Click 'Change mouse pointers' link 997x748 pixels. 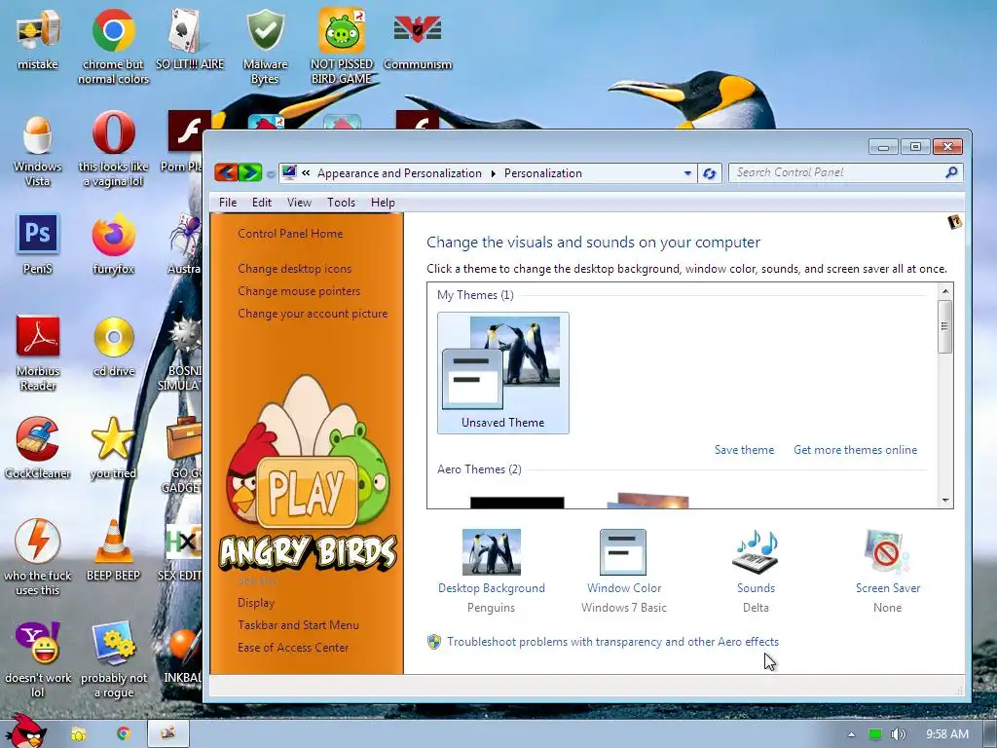tap(299, 290)
